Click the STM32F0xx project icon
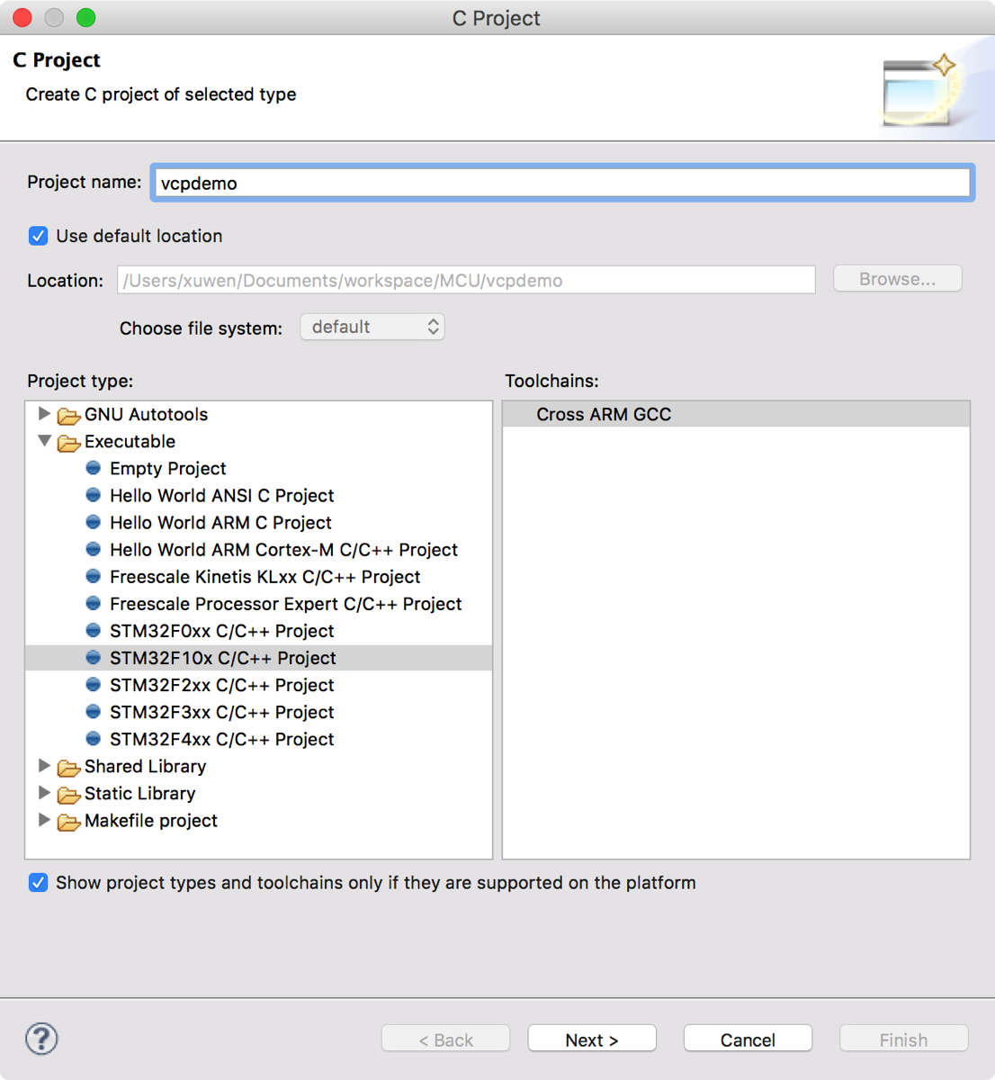This screenshot has width=995, height=1080. [x=93, y=630]
